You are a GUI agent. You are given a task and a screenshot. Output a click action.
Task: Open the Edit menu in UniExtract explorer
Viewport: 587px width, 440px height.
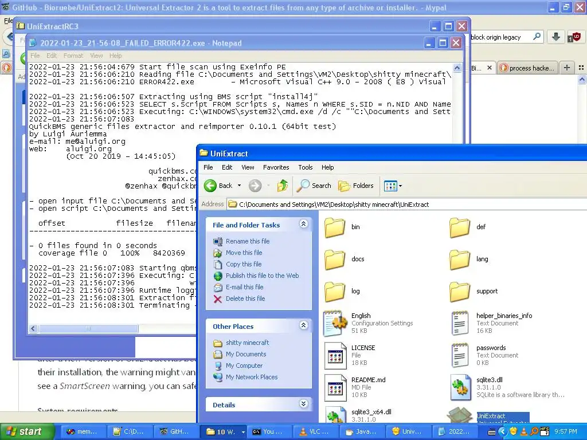[227, 167]
